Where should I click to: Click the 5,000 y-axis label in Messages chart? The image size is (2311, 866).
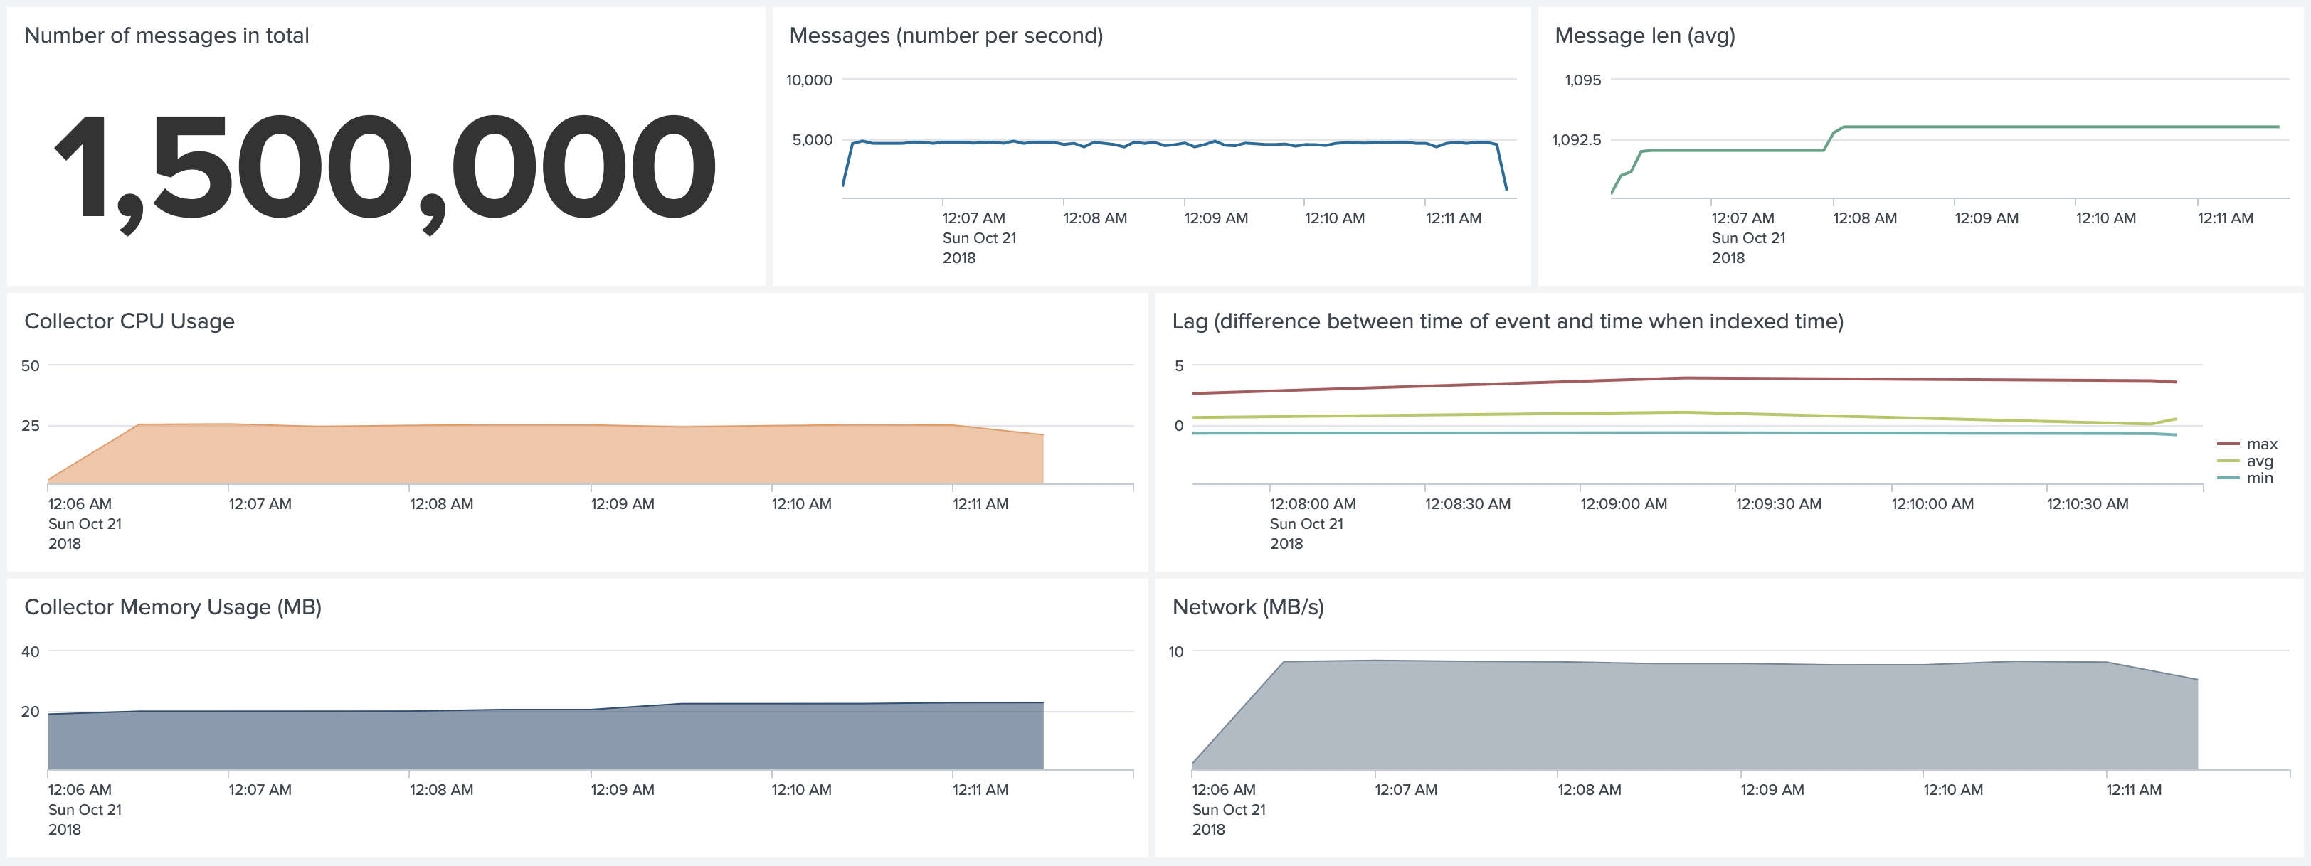coord(812,140)
